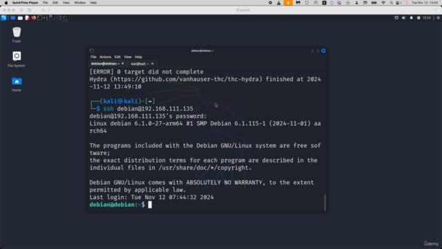
Task: Select the terminal window in Kali taskbar
Action: 65,18
